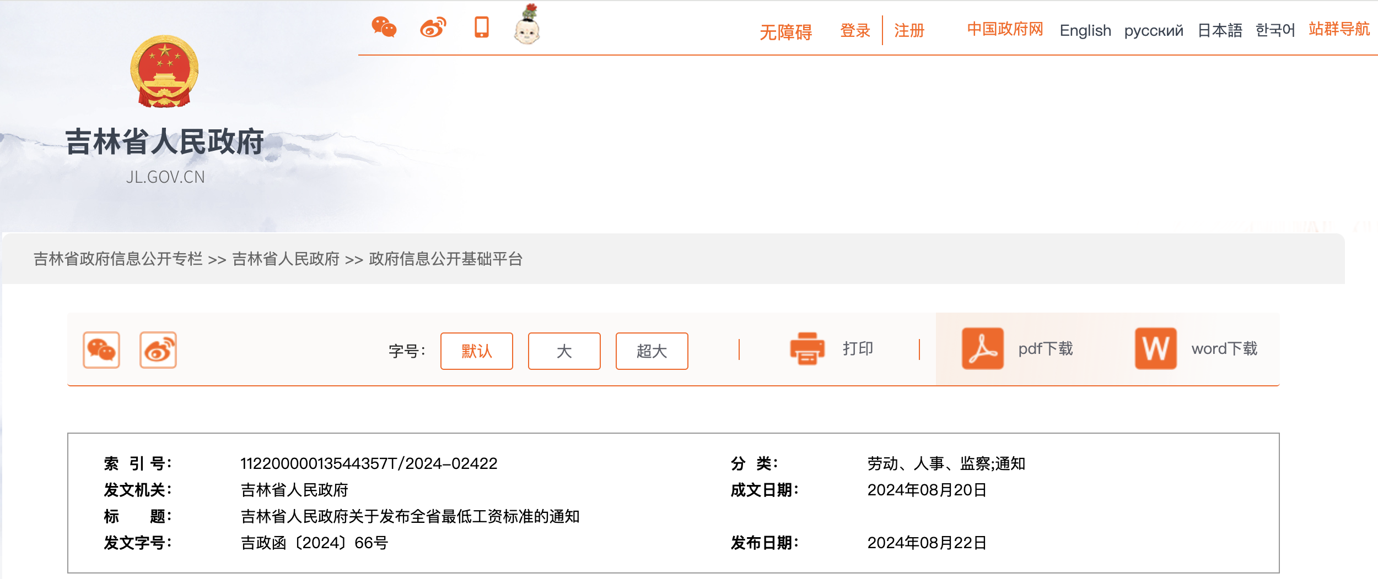Share via WeChat button in article toolbar
This screenshot has width=1378, height=579.
point(101,349)
